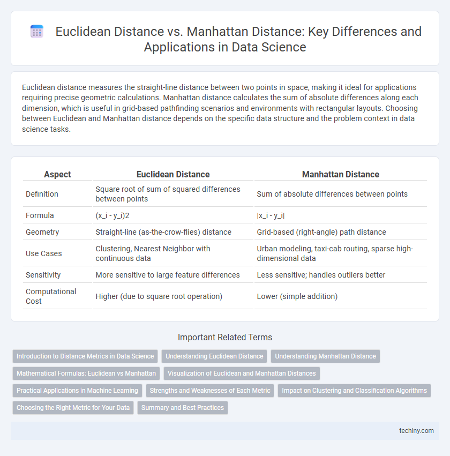Screen dimensions: 450x456
Task: Click the calendar grid icon beside the title
Action: (37, 32)
